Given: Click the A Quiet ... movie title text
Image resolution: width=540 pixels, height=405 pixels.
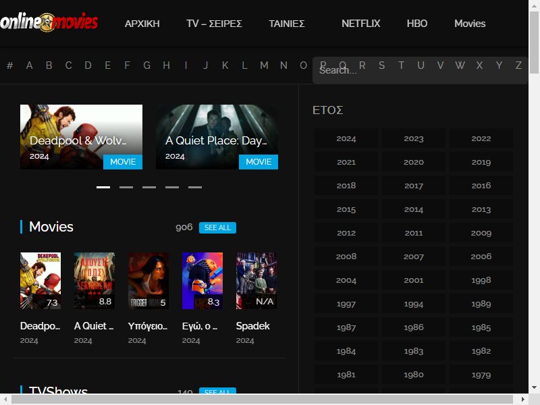Looking at the screenshot, I should tap(94, 326).
